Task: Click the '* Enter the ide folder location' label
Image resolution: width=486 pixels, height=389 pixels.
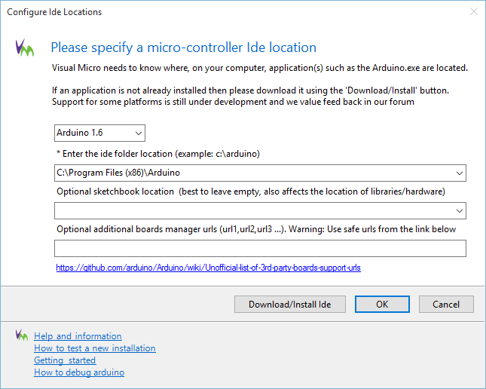Action: pos(158,154)
